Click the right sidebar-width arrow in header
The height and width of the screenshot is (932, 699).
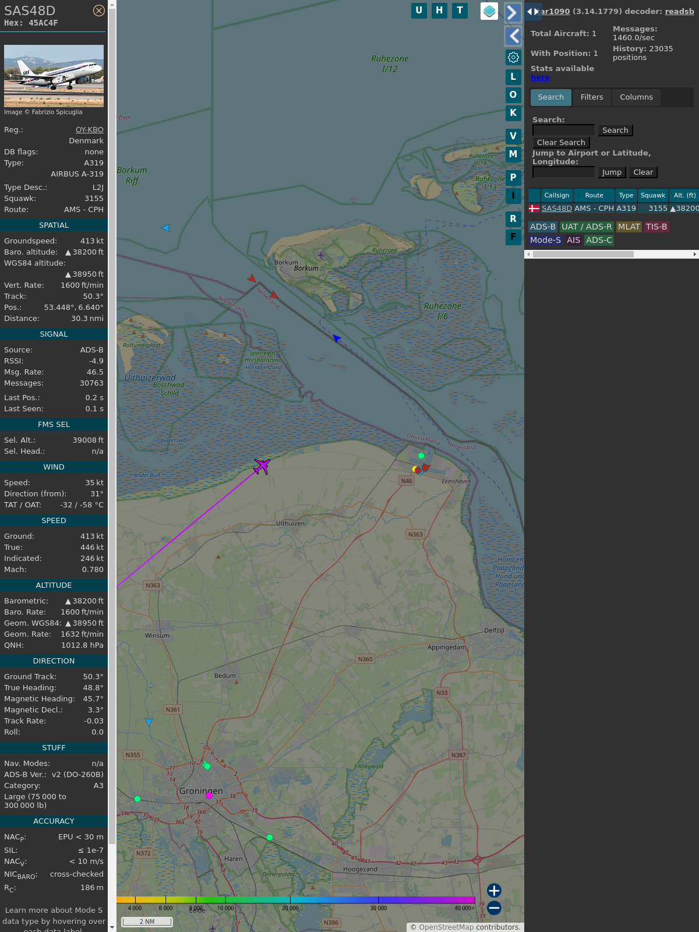pyautogui.click(x=536, y=12)
